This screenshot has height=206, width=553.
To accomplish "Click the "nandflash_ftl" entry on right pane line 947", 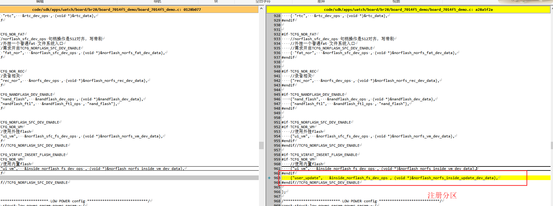I will [350, 104].
